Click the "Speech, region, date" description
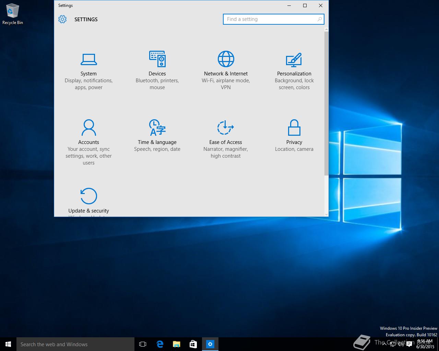The image size is (439, 351). 157,149
